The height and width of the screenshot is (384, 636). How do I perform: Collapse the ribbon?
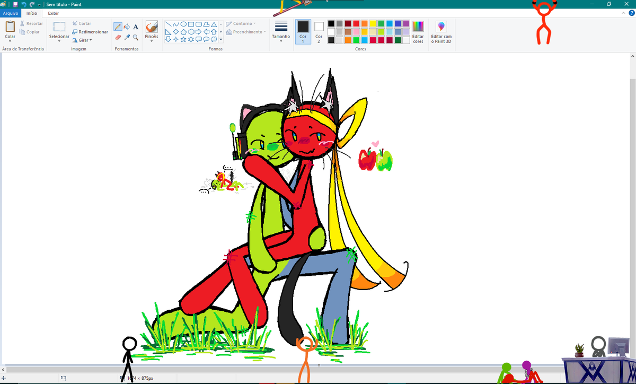[623, 13]
